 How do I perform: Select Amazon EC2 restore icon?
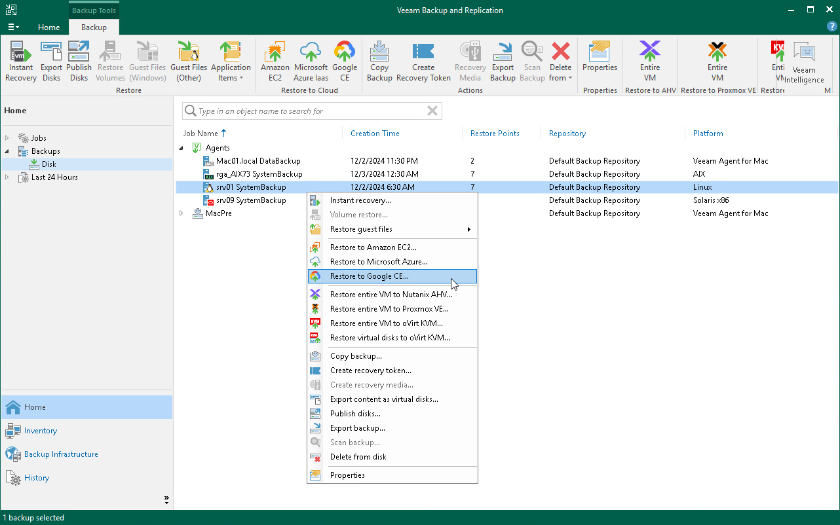pyautogui.click(x=275, y=62)
